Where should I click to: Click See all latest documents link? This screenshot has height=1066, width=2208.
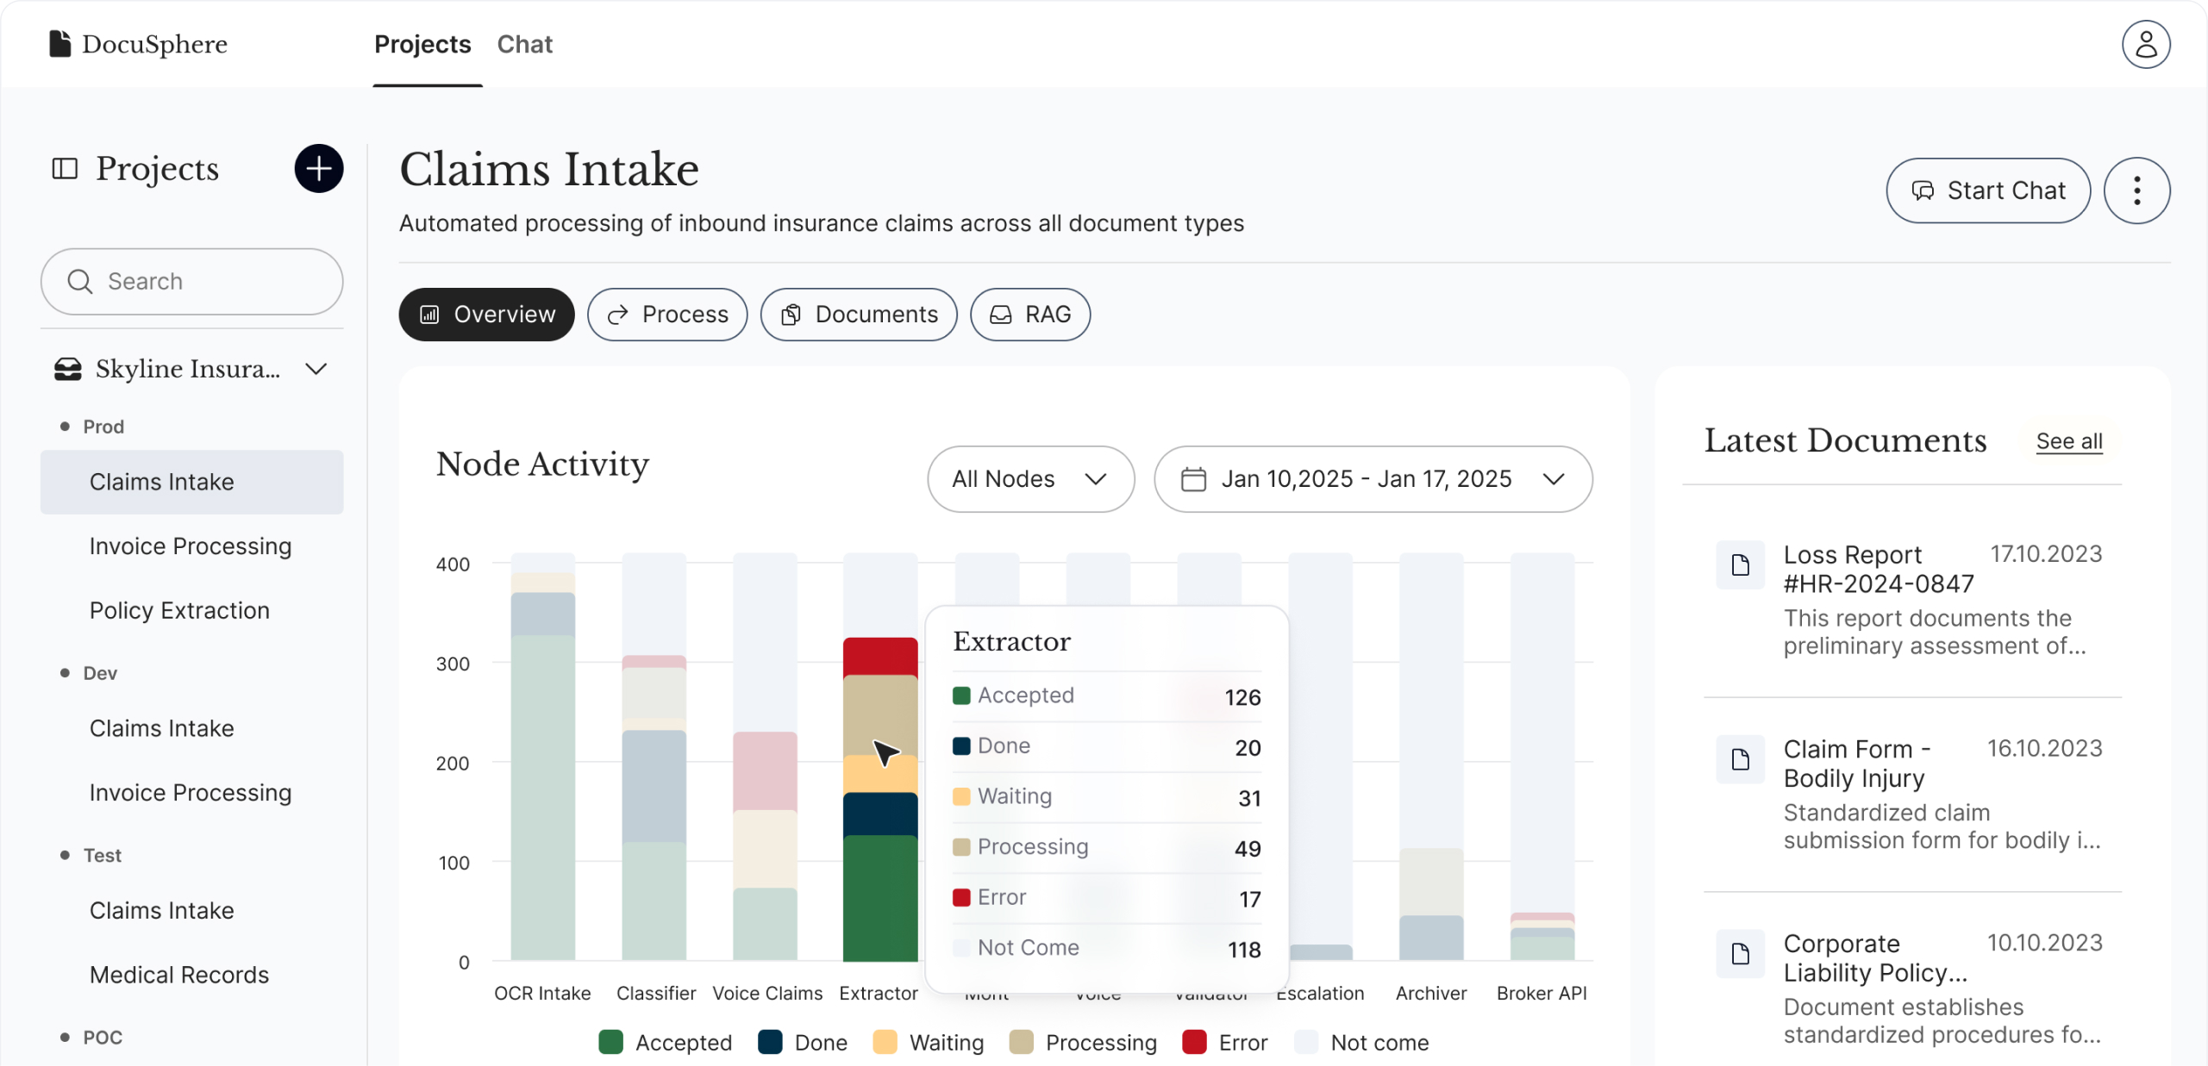2068,441
